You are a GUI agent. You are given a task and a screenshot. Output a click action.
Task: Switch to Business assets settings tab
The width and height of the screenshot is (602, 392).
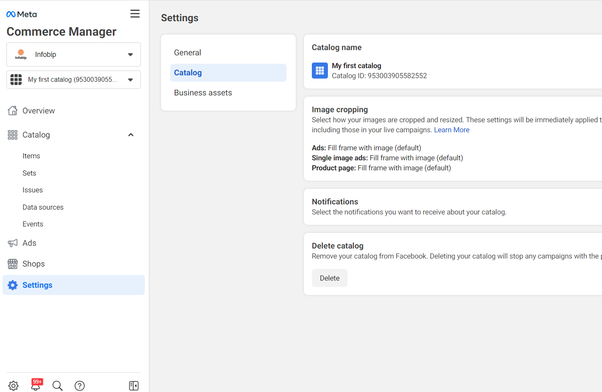tap(203, 93)
